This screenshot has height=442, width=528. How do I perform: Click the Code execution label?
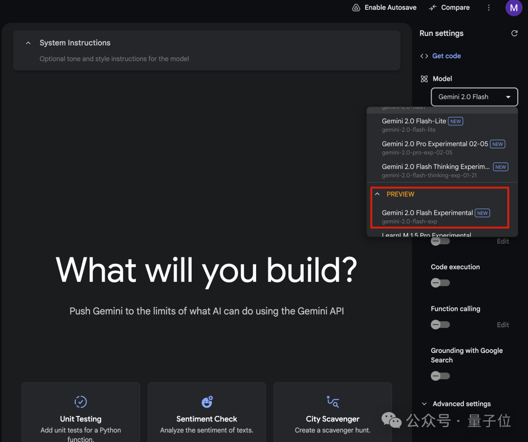455,267
